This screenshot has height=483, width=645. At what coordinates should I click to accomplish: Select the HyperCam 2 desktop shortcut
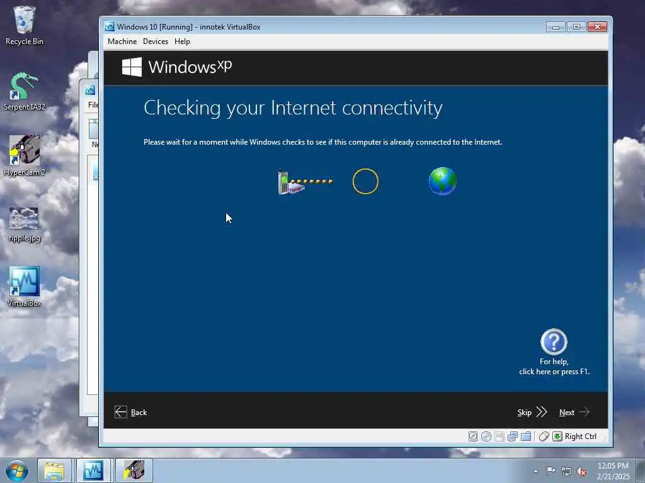point(25,156)
